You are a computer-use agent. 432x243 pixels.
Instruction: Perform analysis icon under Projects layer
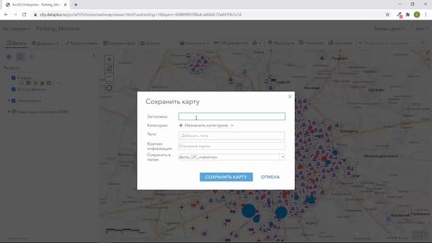coord(49,83)
